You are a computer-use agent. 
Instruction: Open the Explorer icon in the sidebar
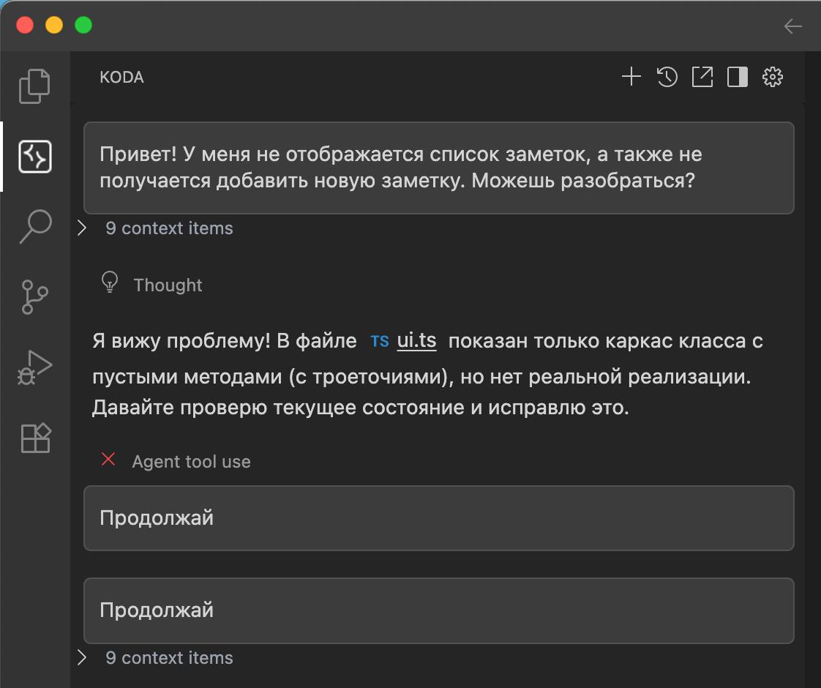[x=34, y=86]
